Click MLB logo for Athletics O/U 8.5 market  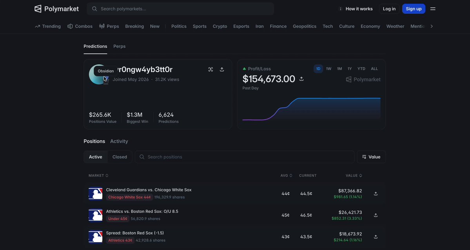point(96,215)
